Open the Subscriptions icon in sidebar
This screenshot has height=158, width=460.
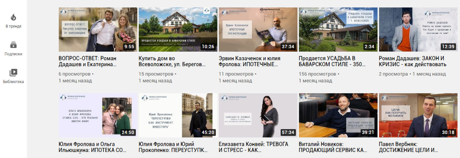pos(13,45)
